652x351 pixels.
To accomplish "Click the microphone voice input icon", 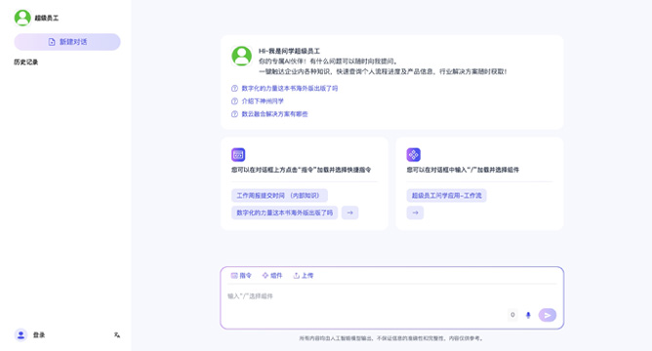I will (x=528, y=315).
